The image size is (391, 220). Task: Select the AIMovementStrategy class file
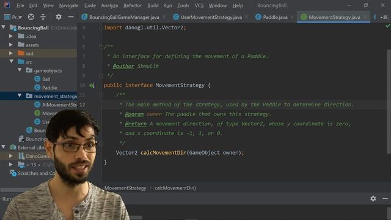(x=59, y=105)
